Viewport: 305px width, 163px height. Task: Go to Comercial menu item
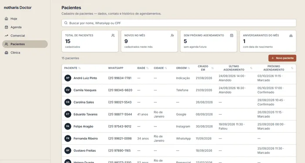(x=25, y=36)
